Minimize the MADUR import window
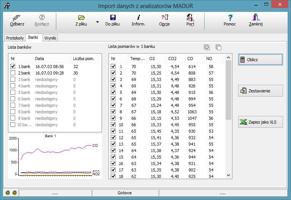This screenshot has width=291, height=200. (x=256, y=5)
